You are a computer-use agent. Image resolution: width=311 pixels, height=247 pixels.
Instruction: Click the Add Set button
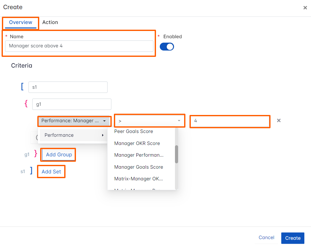pyautogui.click(x=51, y=171)
